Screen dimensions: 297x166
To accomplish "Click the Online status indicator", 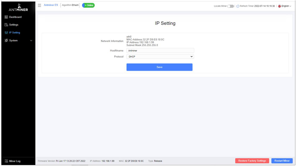I will [88, 5].
